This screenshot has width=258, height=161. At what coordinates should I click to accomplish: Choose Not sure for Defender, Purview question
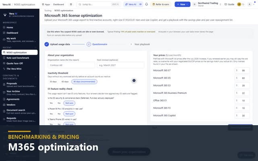pos(69,103)
